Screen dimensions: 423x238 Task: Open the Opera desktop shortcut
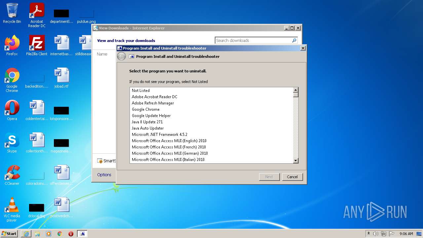click(x=12, y=110)
